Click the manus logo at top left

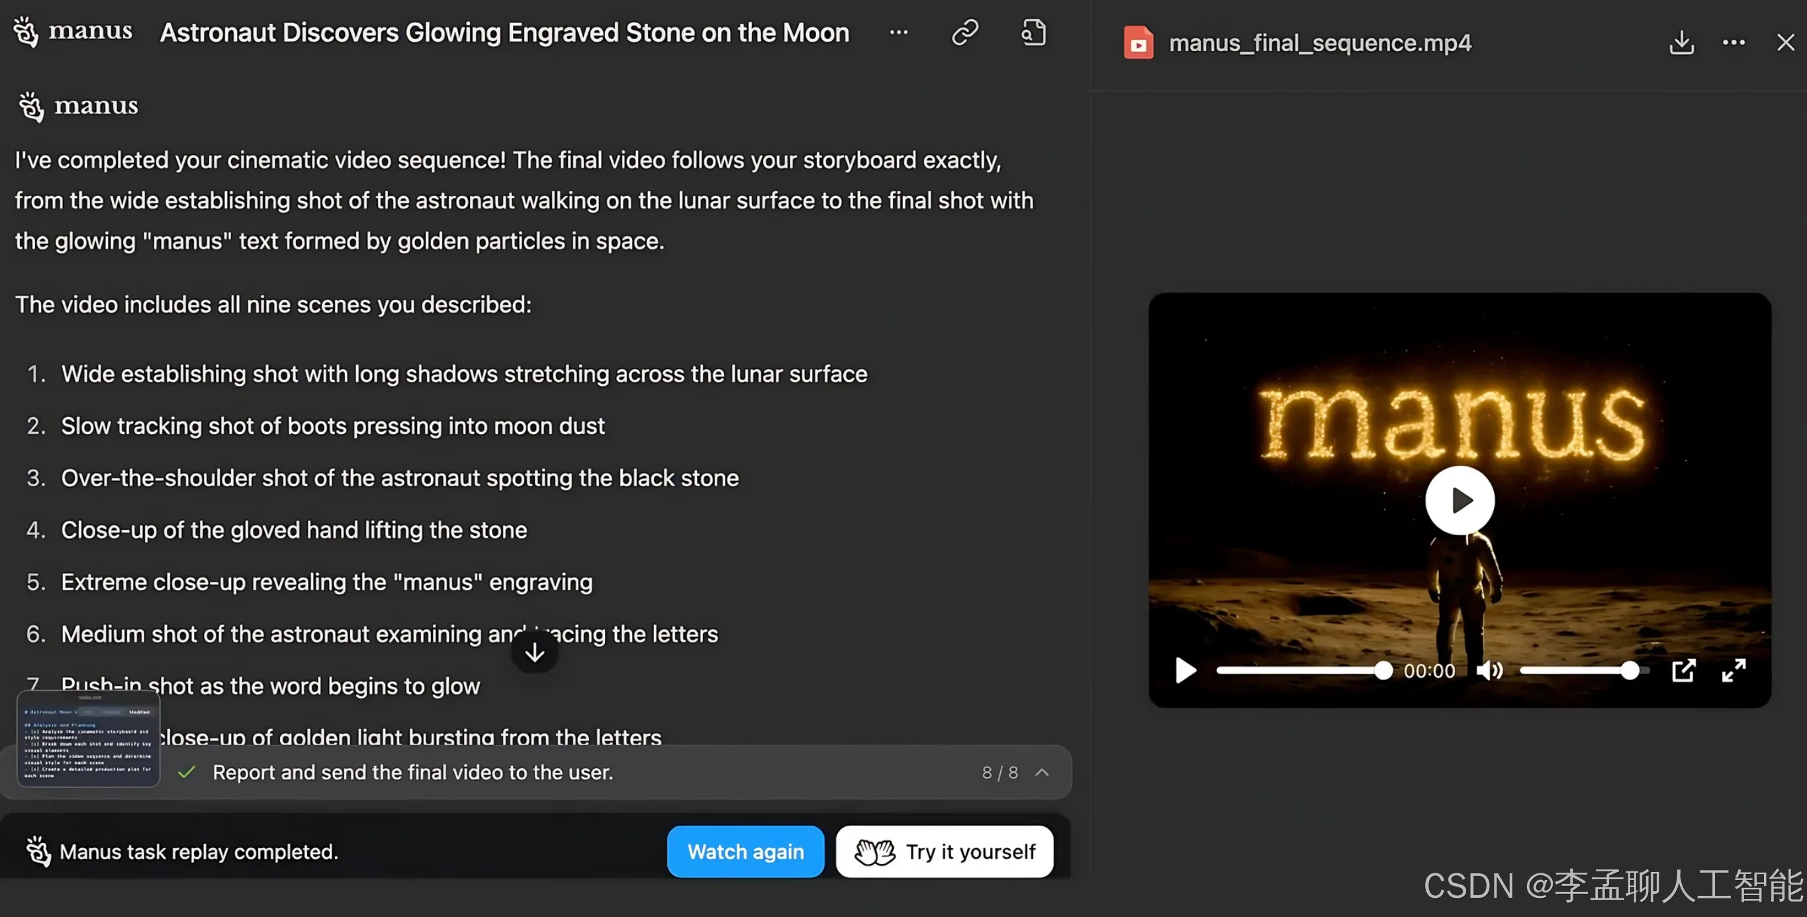tap(73, 32)
